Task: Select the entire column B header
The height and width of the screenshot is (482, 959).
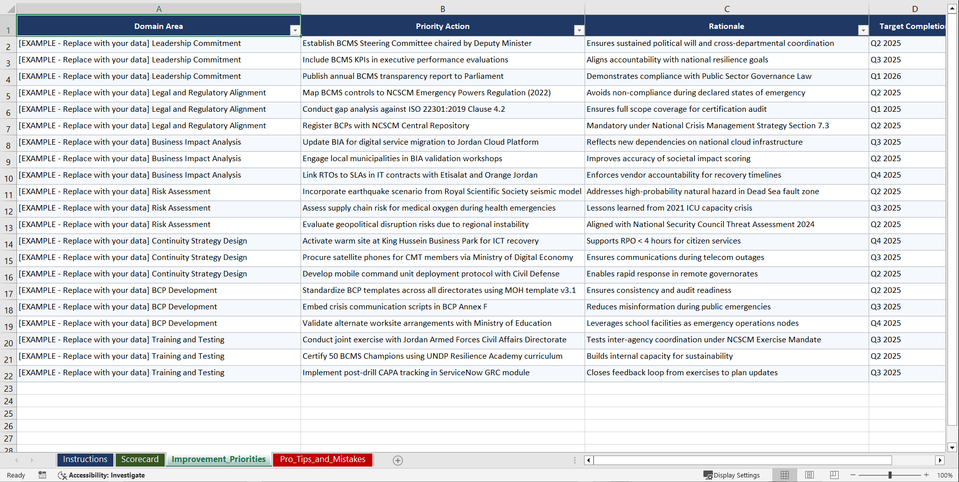Action: (x=443, y=8)
